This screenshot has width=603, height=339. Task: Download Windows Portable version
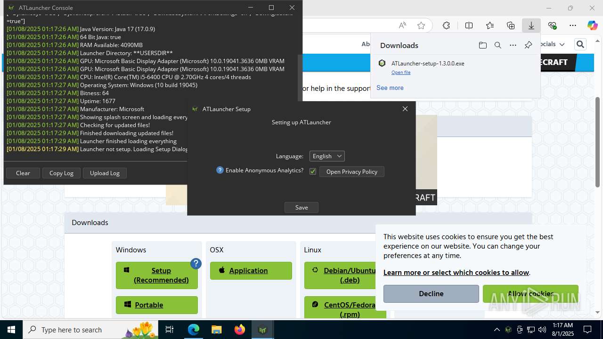click(x=157, y=305)
